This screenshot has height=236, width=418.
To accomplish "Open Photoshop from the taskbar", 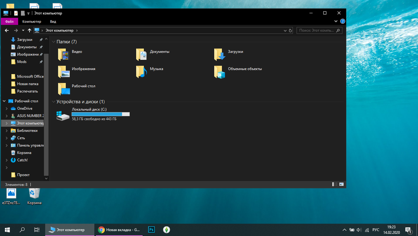I will pos(151,230).
